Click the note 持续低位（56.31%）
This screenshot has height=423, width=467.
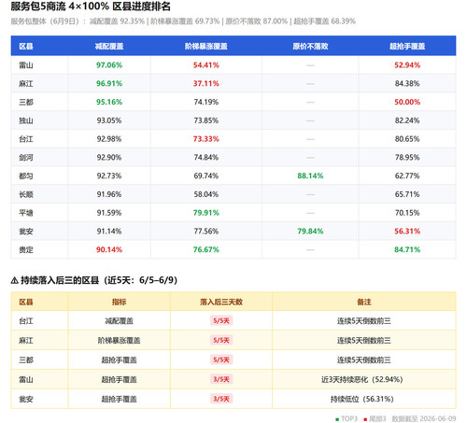point(362,399)
